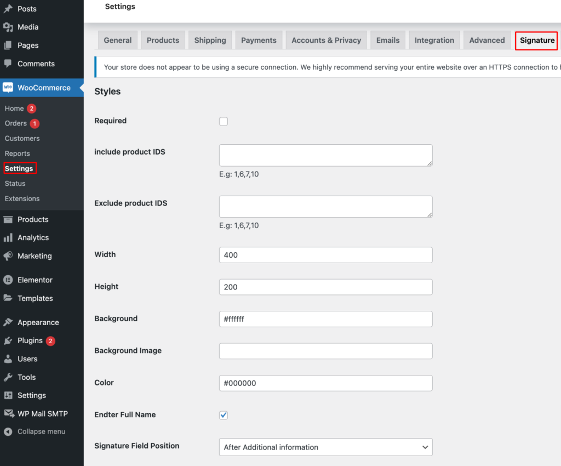Collapse the admin menu
This screenshot has height=466, width=561.
[33, 431]
